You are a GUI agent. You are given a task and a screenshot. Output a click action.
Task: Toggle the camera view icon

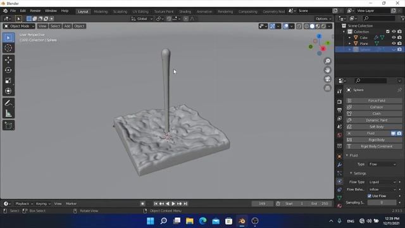[328, 79]
